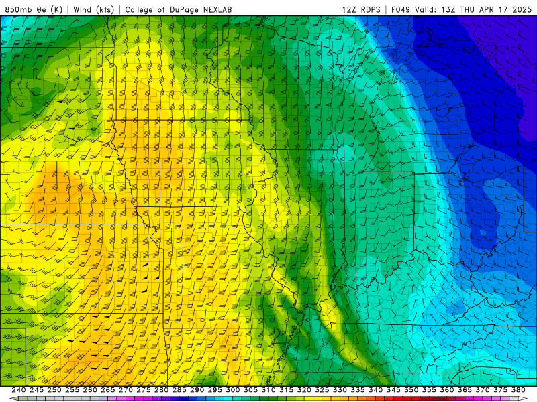Click the 260 value on the color scale
The width and height of the screenshot is (537, 402).
point(90,390)
